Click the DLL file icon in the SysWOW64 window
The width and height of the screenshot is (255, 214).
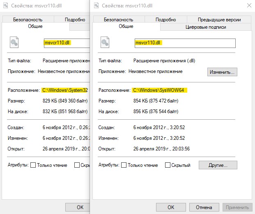[x=105, y=42]
